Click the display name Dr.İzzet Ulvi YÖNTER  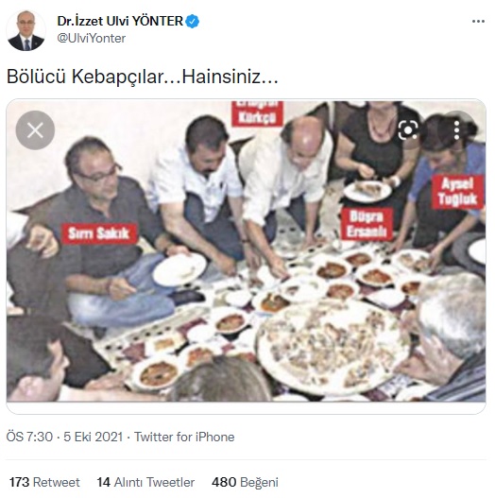click(x=120, y=22)
